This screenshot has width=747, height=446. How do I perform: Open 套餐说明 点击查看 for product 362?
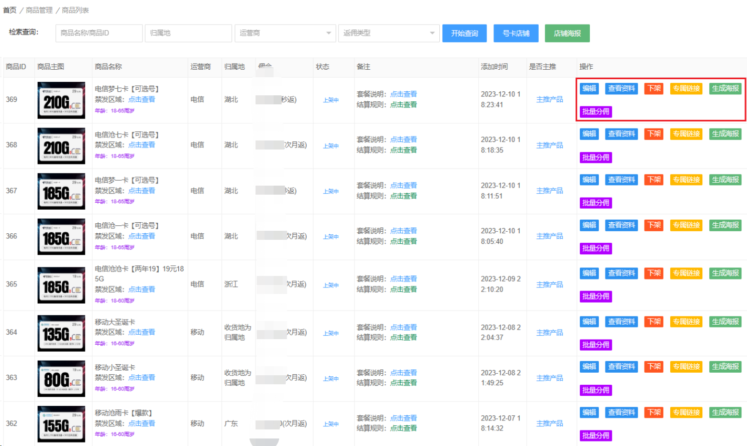[x=403, y=418]
